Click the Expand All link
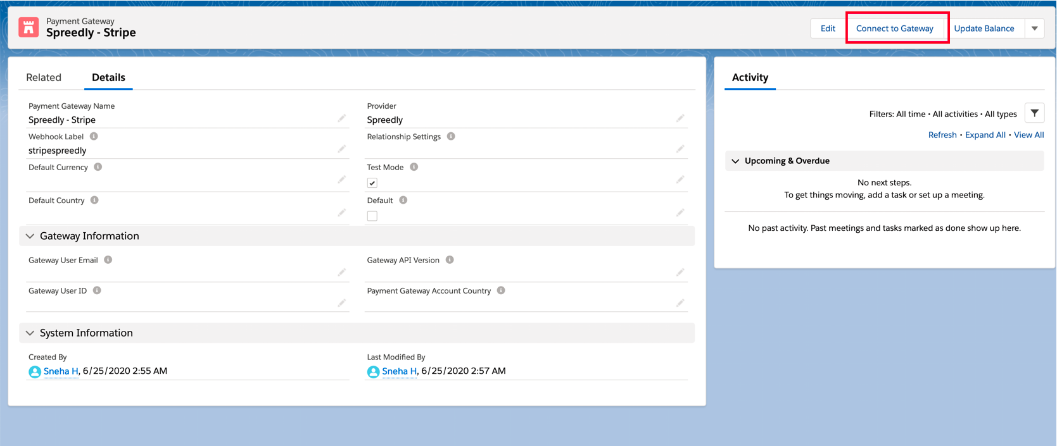 click(985, 135)
